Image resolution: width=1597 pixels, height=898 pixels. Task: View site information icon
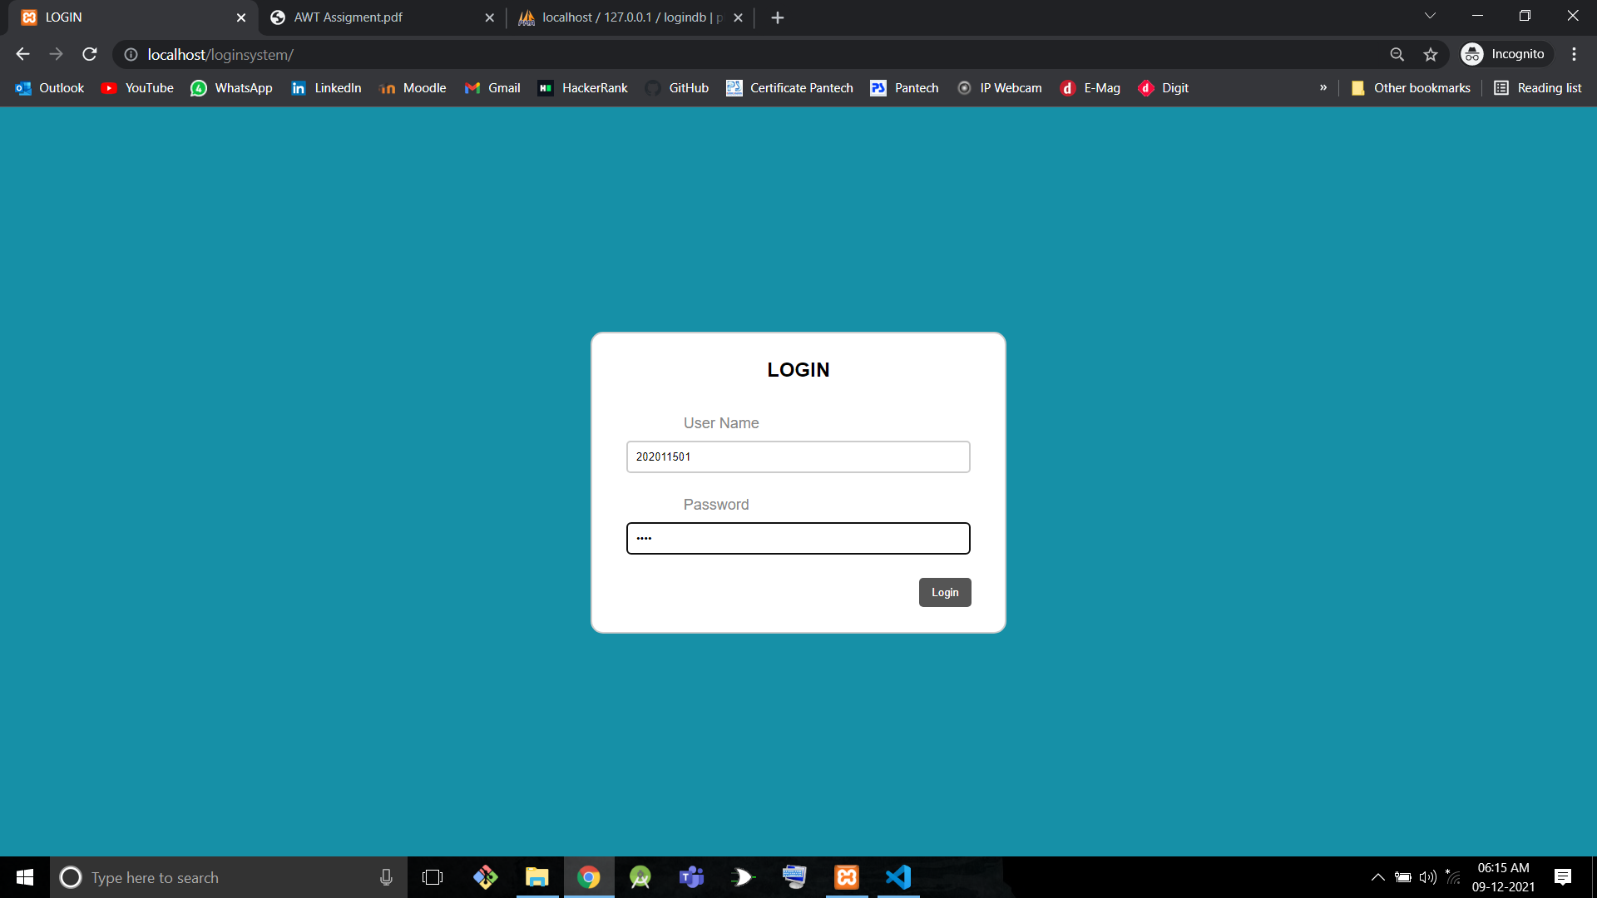(131, 54)
